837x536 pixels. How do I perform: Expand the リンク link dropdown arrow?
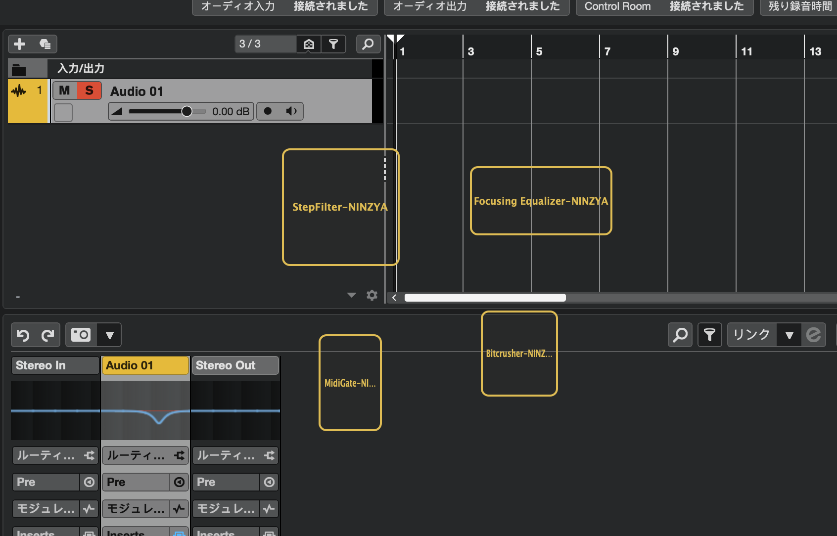pos(789,335)
